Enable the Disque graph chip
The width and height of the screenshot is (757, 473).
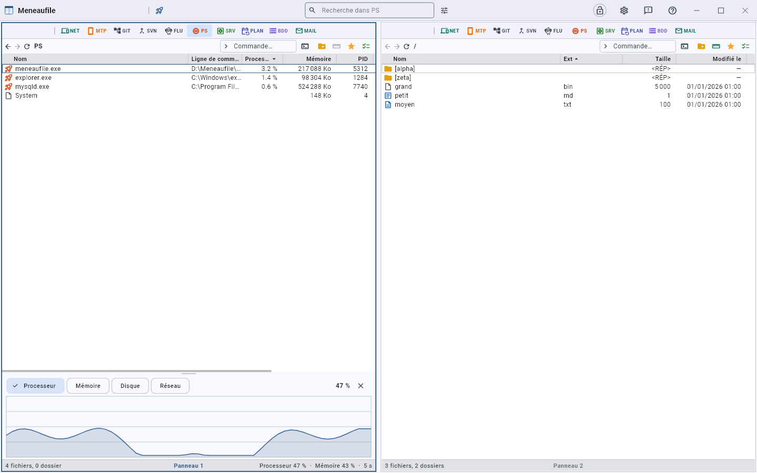[130, 386]
